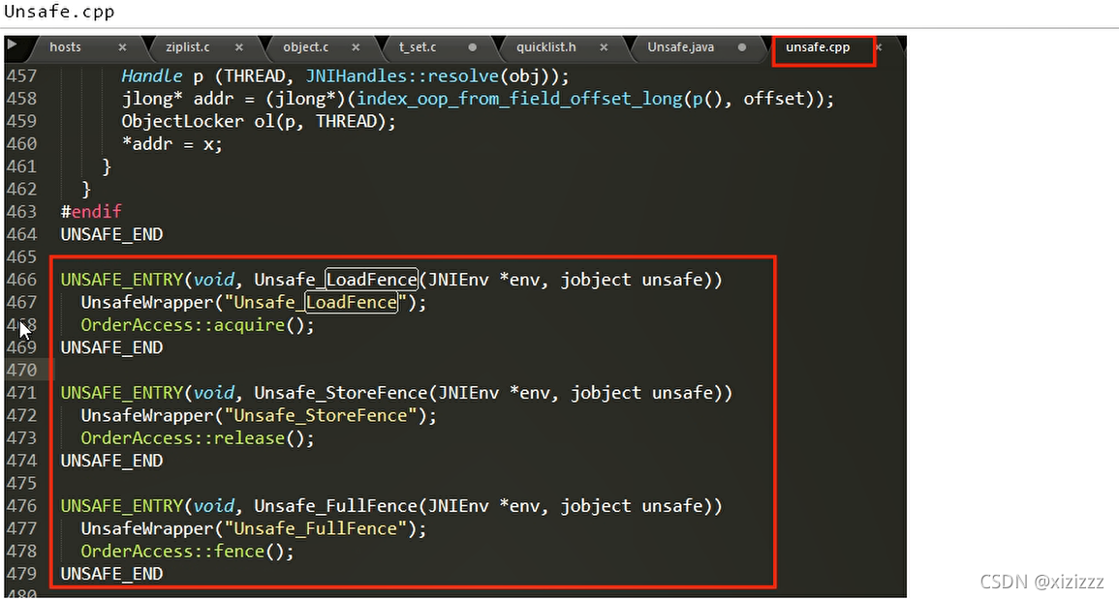
Task: Click line number 463 in the gutter
Action: coord(21,212)
